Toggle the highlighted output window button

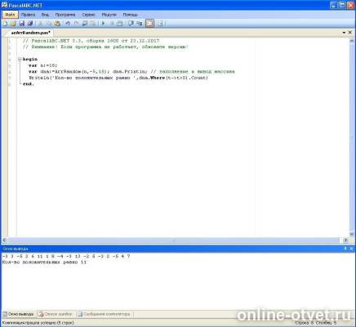pos(149,24)
